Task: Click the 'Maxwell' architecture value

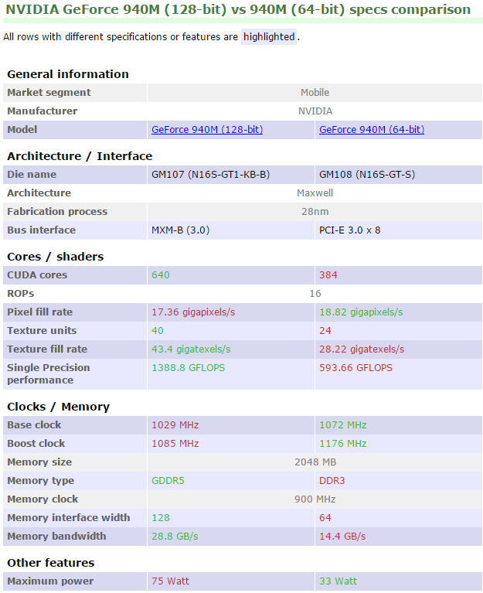Action: [x=315, y=193]
